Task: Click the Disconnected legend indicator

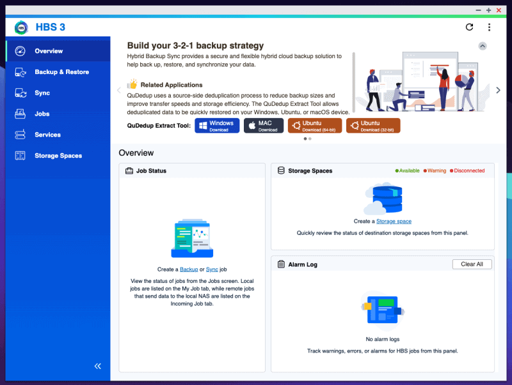Action: pyautogui.click(x=467, y=170)
